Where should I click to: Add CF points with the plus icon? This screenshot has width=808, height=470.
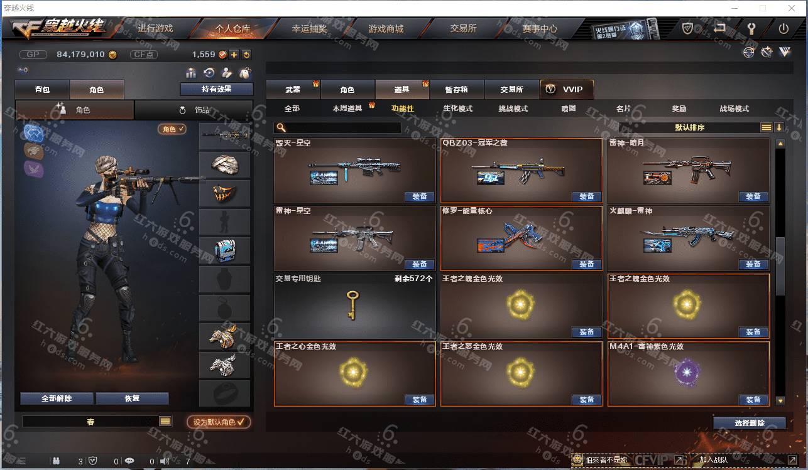(x=234, y=55)
